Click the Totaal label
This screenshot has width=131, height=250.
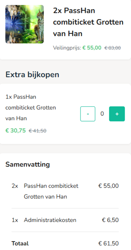coord(20,244)
